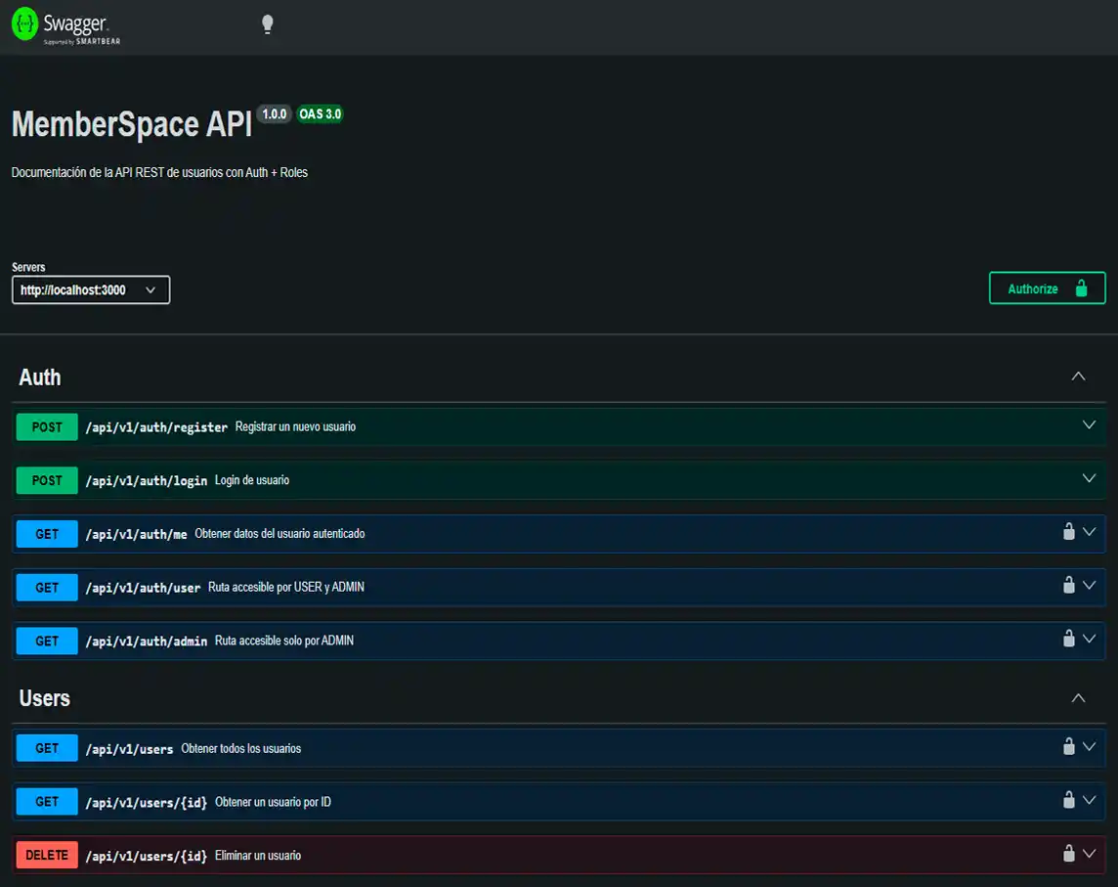Click lock icon for Obtener un usuario por ID
The height and width of the screenshot is (887, 1118).
pyautogui.click(x=1068, y=799)
